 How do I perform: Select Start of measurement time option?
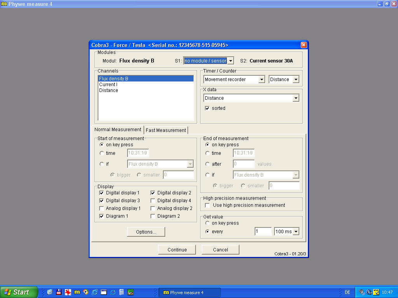point(101,153)
